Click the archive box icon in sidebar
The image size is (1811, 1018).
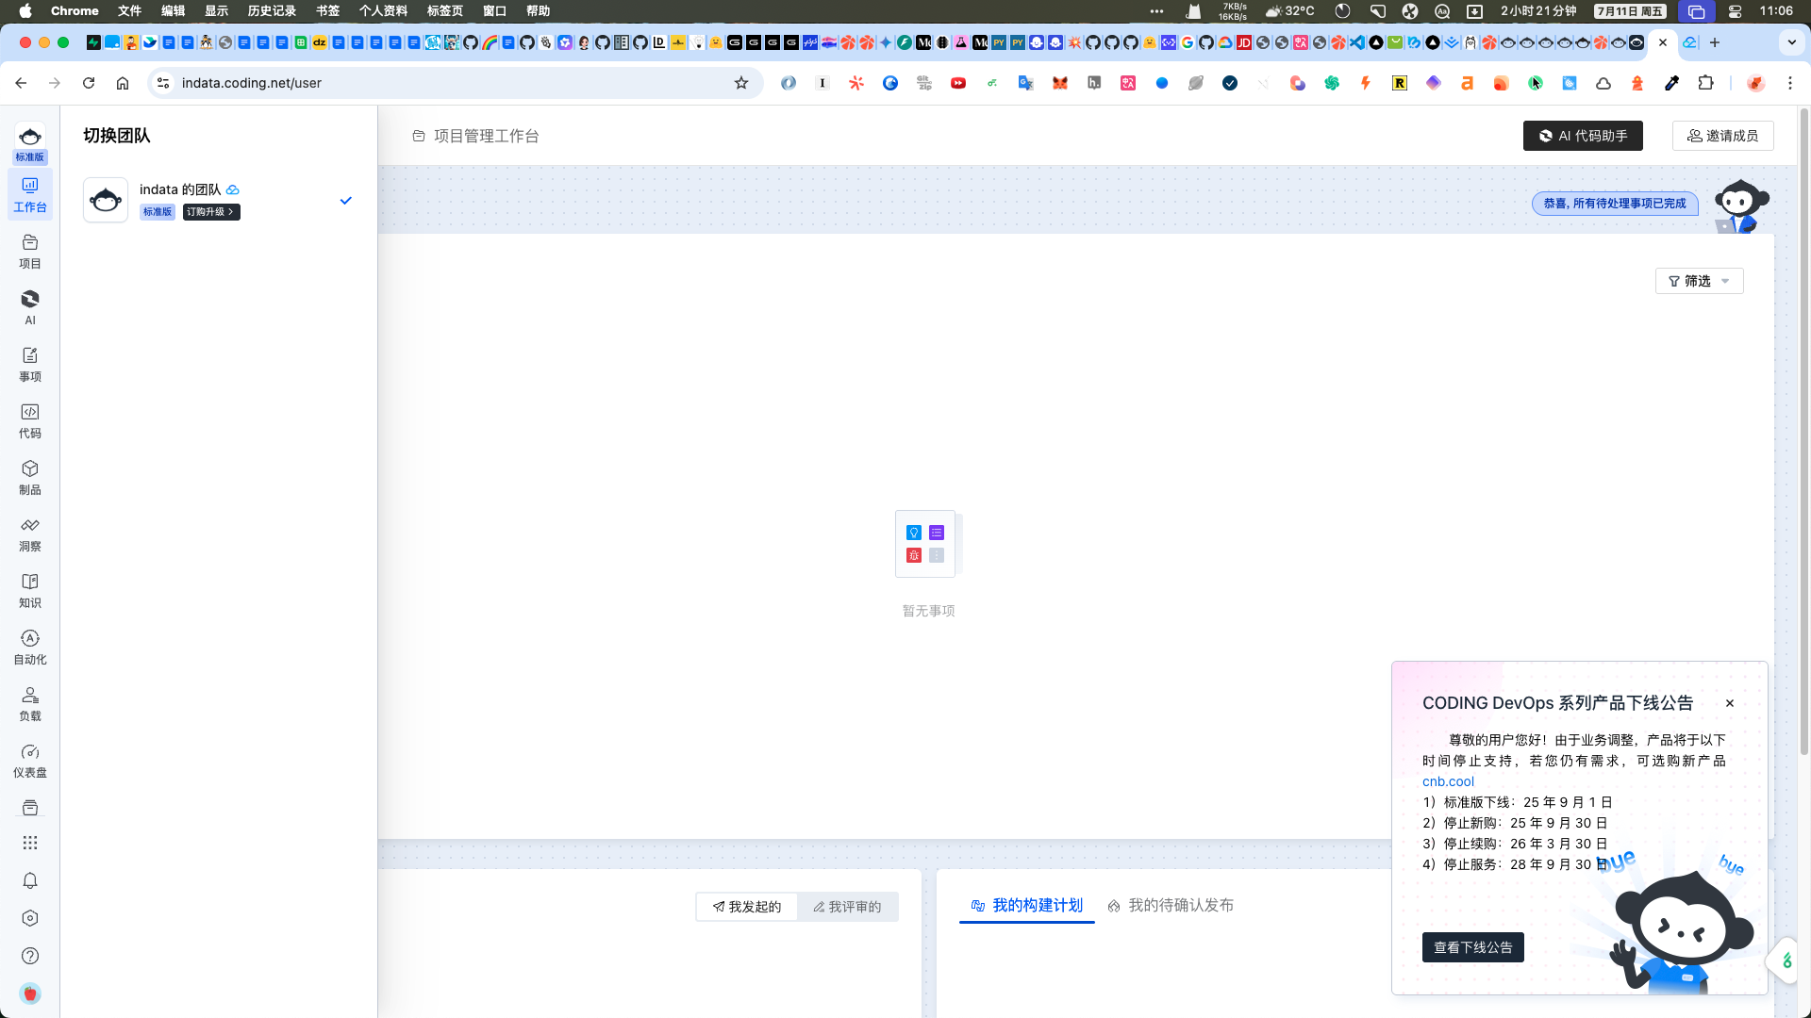[30, 808]
